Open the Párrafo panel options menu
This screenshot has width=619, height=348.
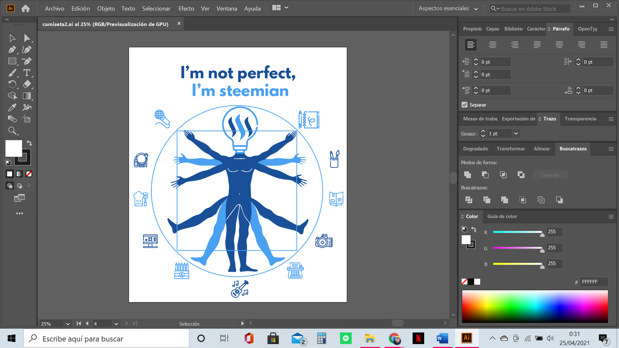click(x=611, y=29)
